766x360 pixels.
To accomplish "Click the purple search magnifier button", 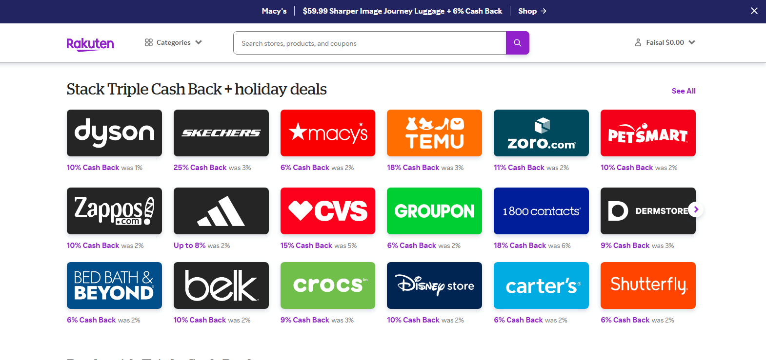I will [x=517, y=43].
